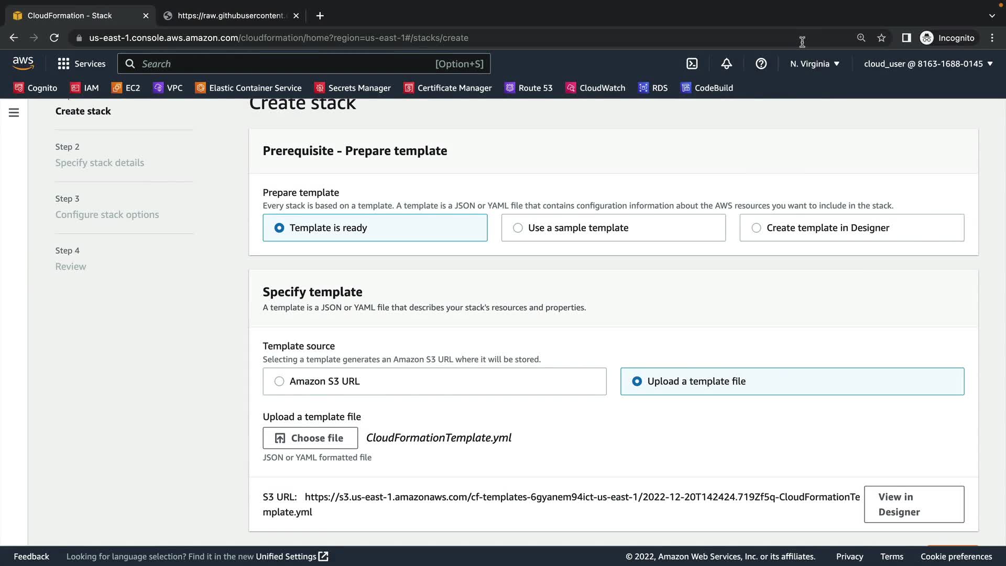Toggle the hamburger side navigation icon
Screen dimensions: 1006x566
coord(14,113)
